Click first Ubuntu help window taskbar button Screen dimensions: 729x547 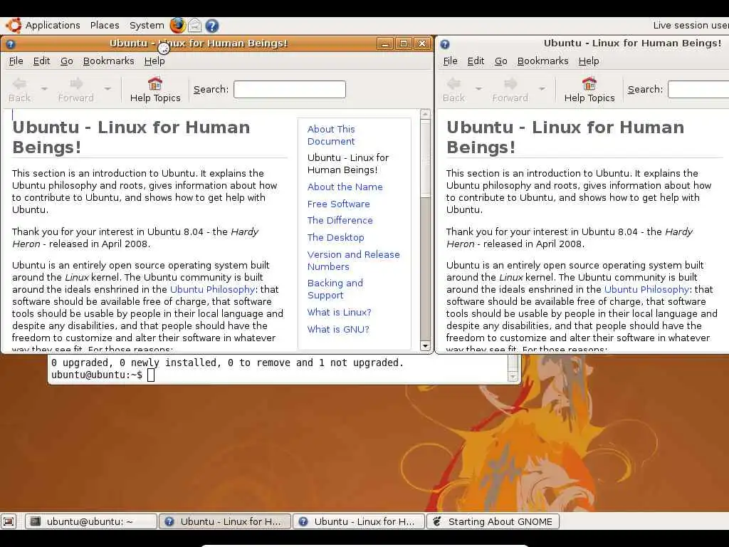225,521
